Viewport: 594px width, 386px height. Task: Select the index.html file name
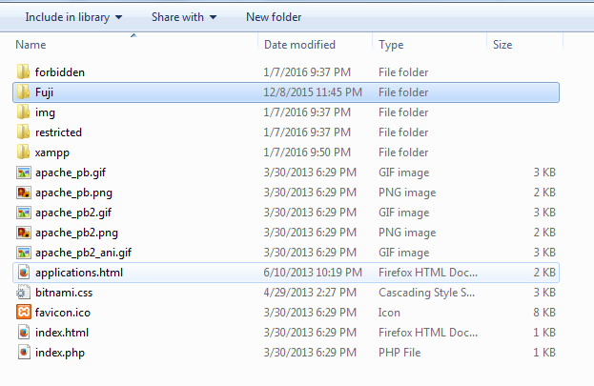62,333
